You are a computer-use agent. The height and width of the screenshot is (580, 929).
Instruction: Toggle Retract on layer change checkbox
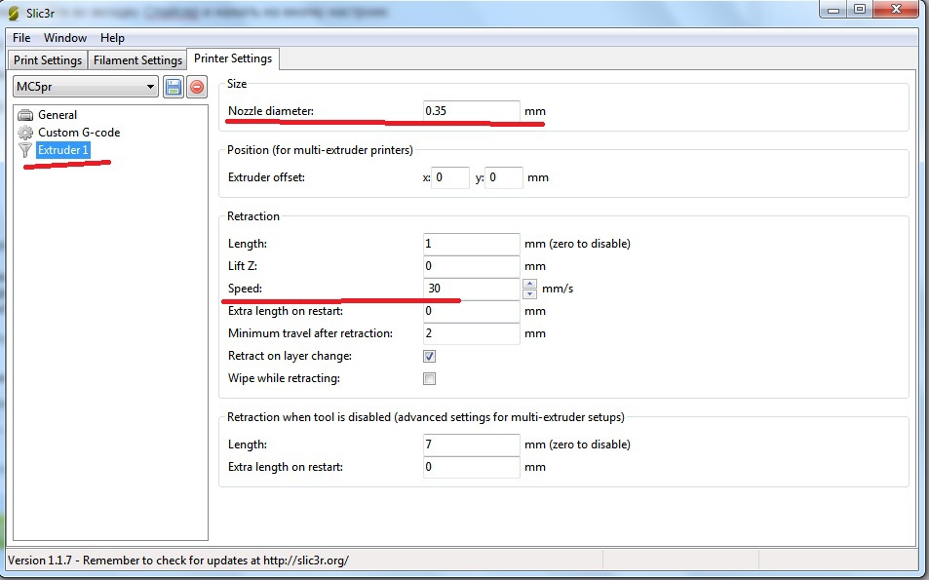pos(430,356)
